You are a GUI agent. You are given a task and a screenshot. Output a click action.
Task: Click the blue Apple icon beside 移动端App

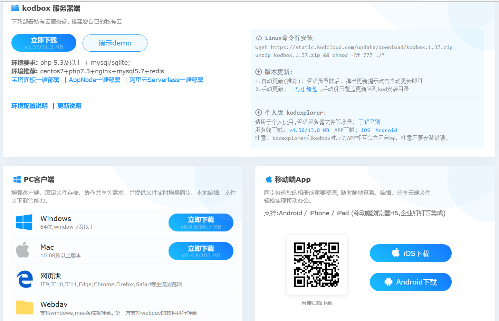(x=269, y=179)
